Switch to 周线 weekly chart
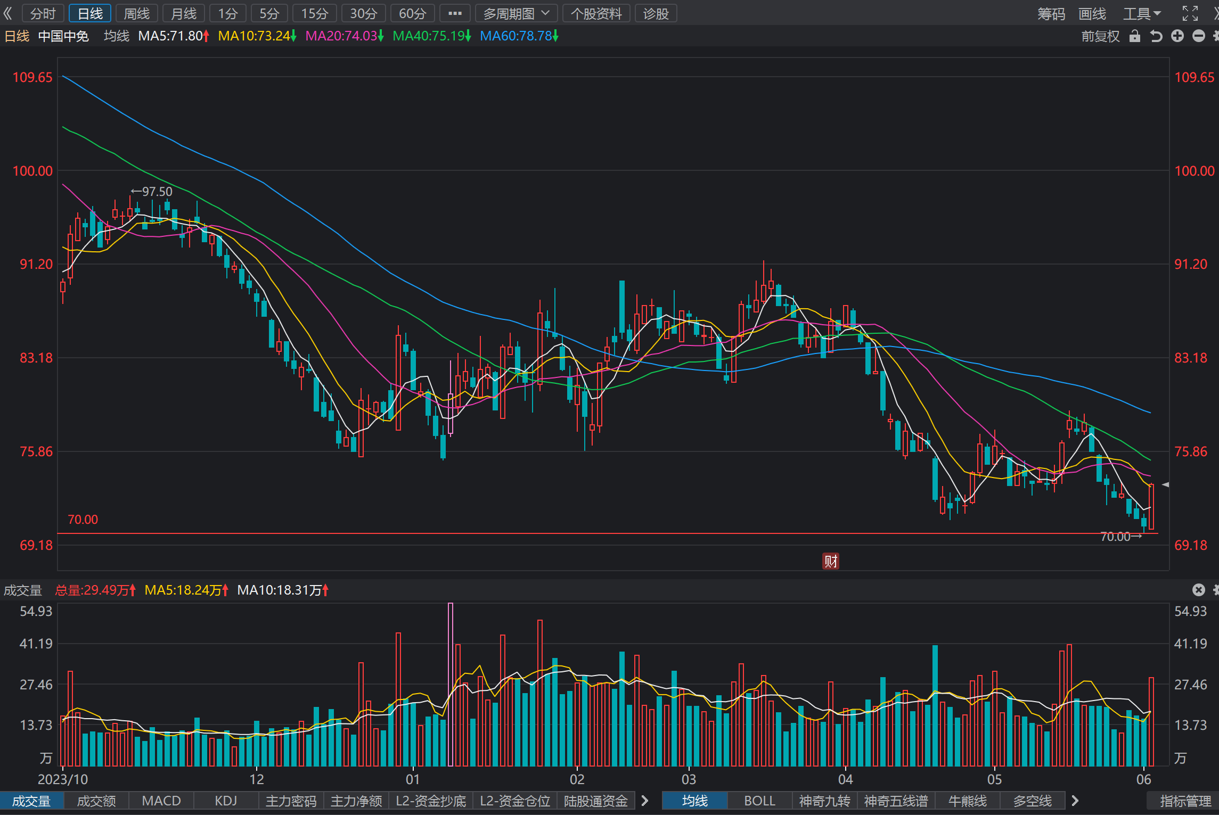The height and width of the screenshot is (815, 1219). click(137, 13)
